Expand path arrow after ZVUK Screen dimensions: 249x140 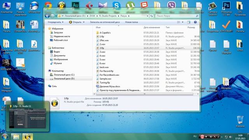tap(97, 16)
